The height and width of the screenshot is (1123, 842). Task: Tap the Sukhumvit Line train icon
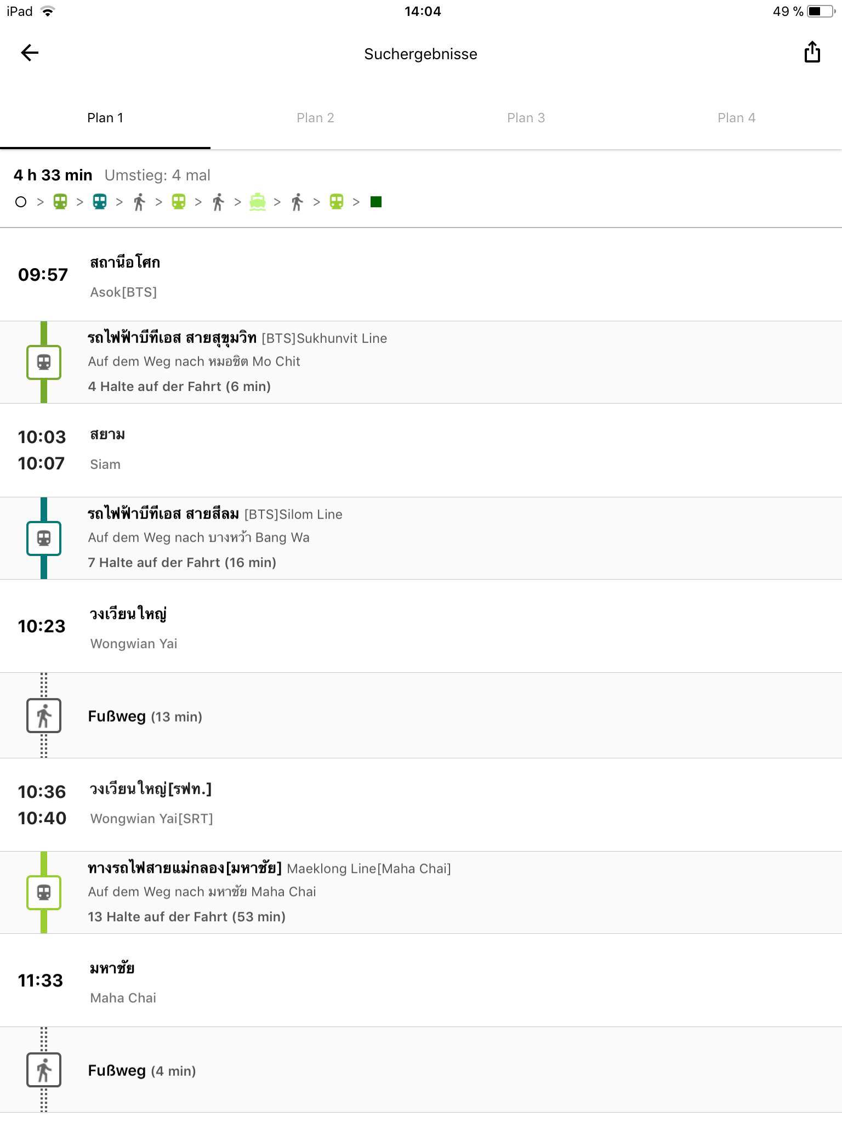44,362
